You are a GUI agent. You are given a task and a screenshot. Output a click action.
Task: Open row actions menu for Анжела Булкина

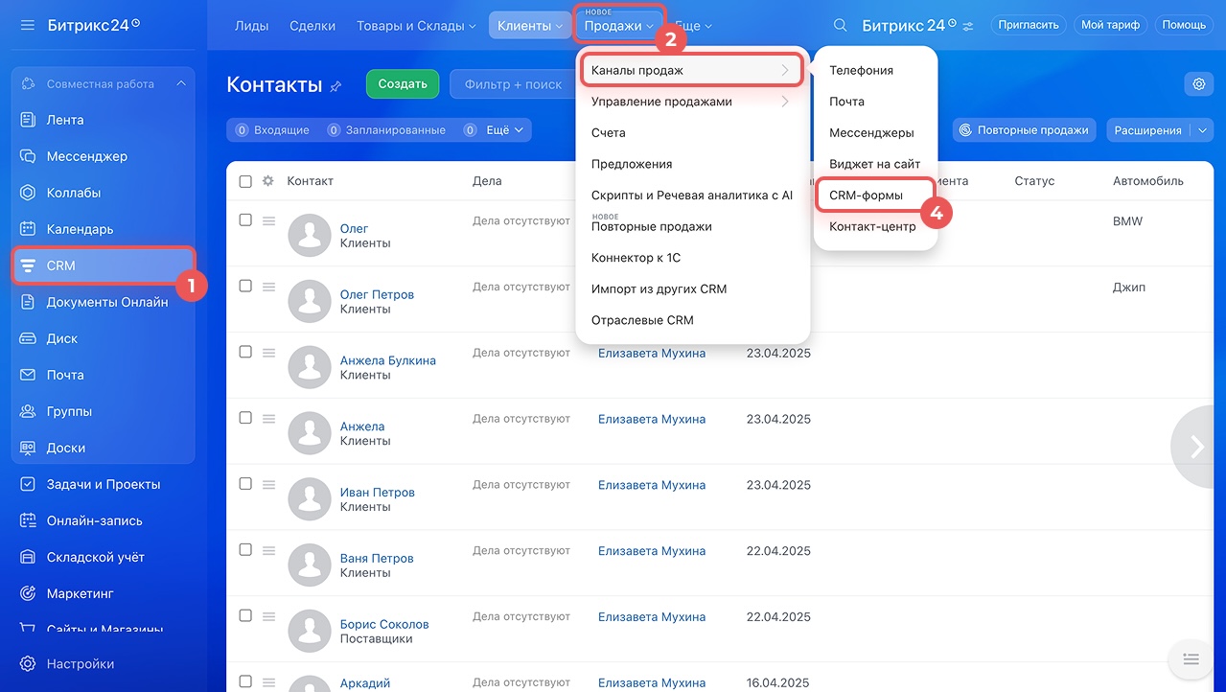[268, 353]
